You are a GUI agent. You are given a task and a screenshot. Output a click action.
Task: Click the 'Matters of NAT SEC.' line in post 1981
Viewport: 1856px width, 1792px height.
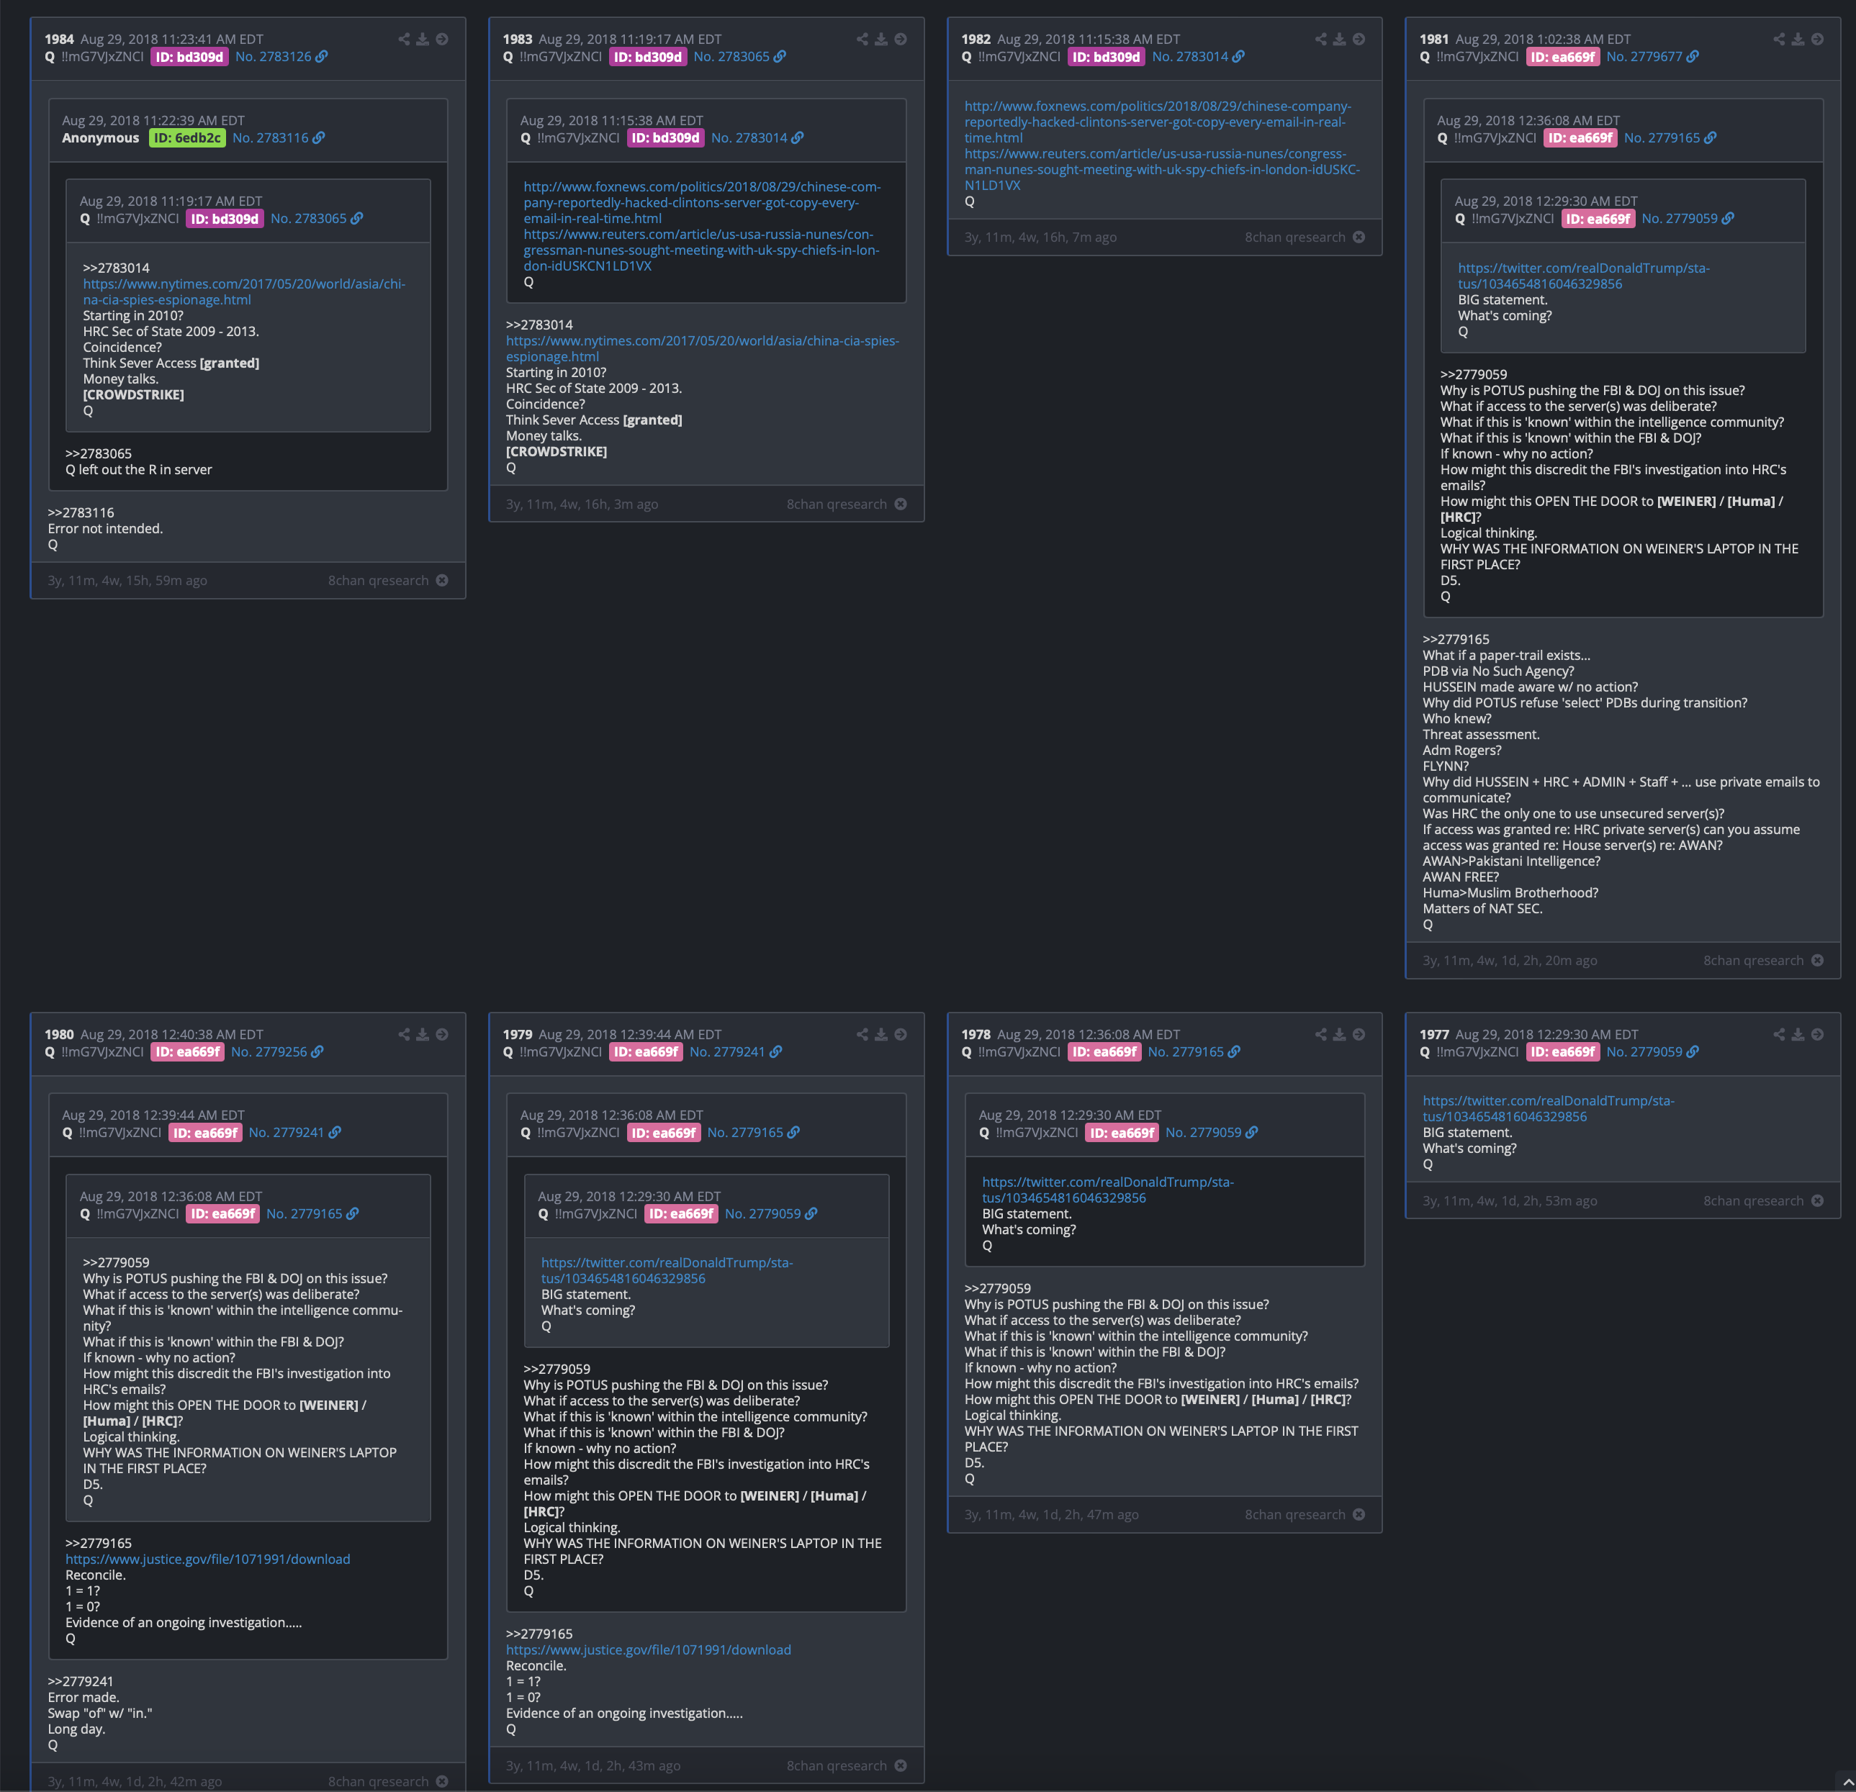point(1482,909)
